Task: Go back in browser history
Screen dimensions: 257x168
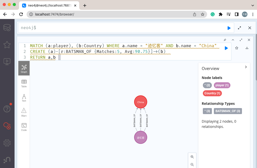Action: tap(5, 15)
